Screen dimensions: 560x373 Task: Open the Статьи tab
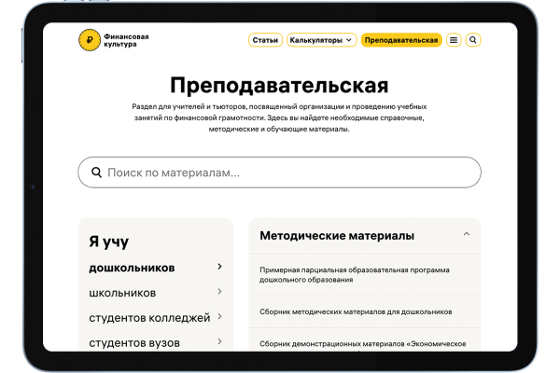coord(265,40)
